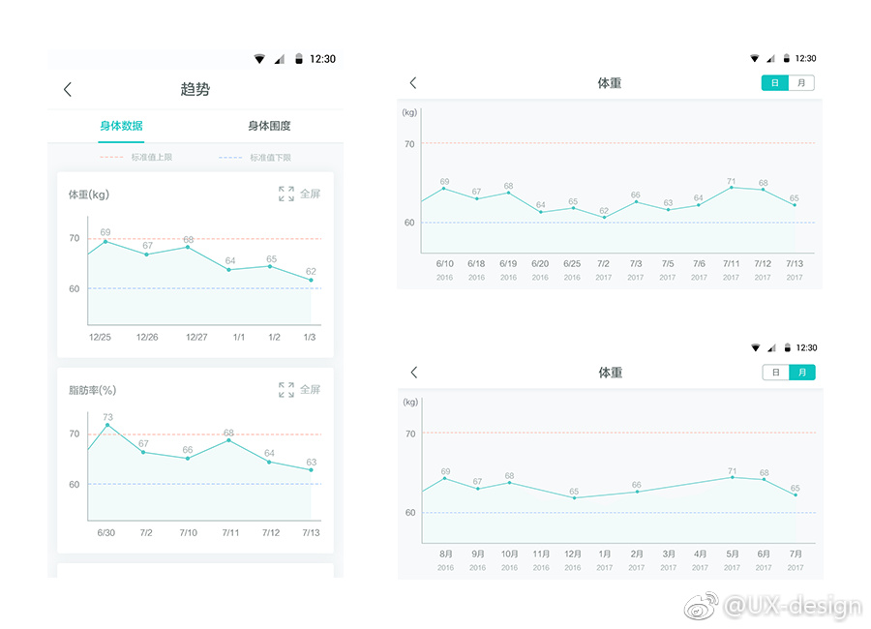Select the 64 data point at 1/1
This screenshot has width=871, height=629.
[x=228, y=270]
